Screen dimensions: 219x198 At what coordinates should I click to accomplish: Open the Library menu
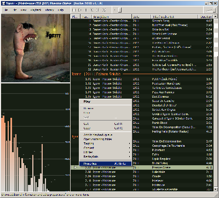tap(49, 10)
